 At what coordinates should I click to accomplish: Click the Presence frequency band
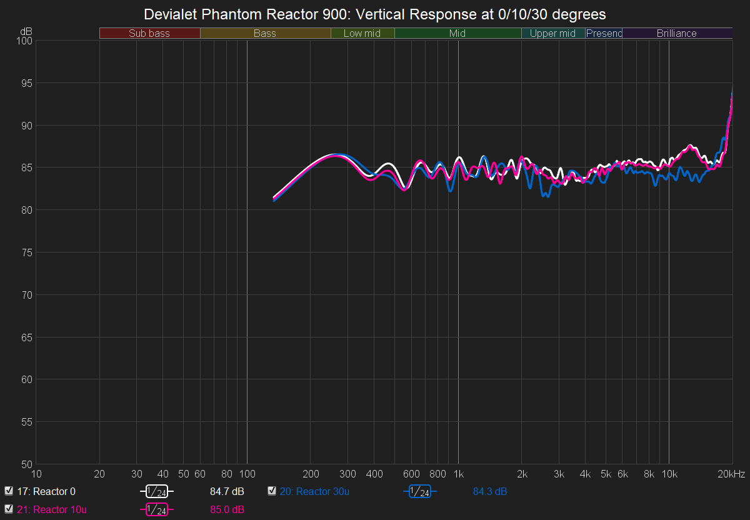[x=604, y=34]
